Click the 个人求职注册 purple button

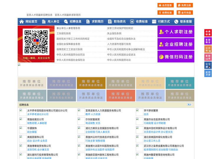pyautogui.click(x=176, y=32)
